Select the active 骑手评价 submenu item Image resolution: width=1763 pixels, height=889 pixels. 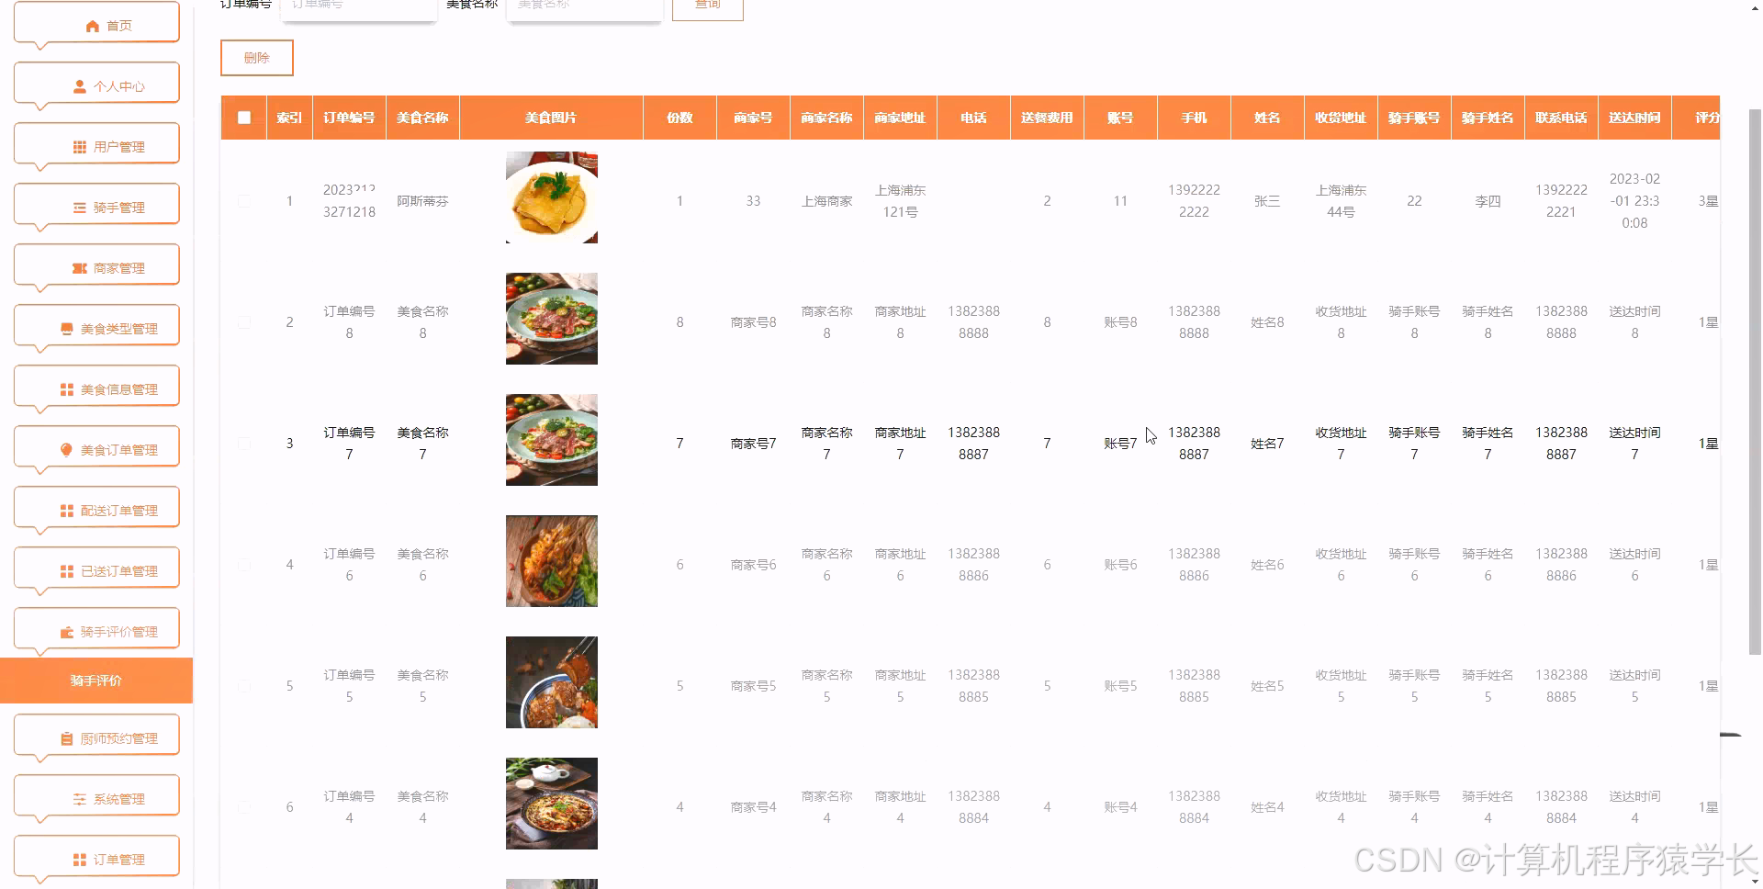point(96,681)
